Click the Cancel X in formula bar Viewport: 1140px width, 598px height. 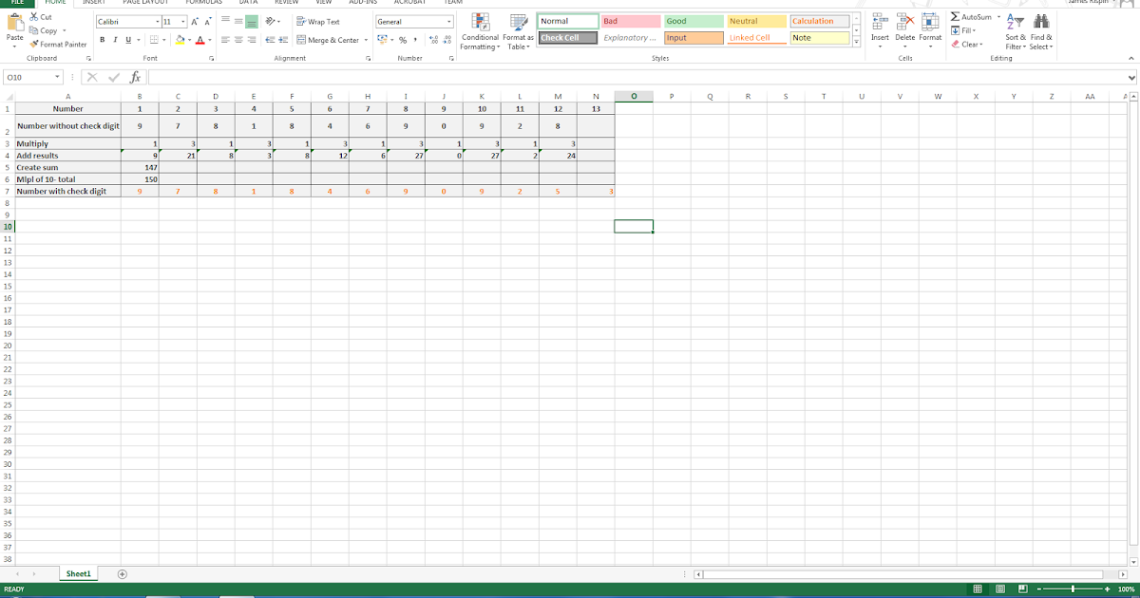click(x=93, y=77)
